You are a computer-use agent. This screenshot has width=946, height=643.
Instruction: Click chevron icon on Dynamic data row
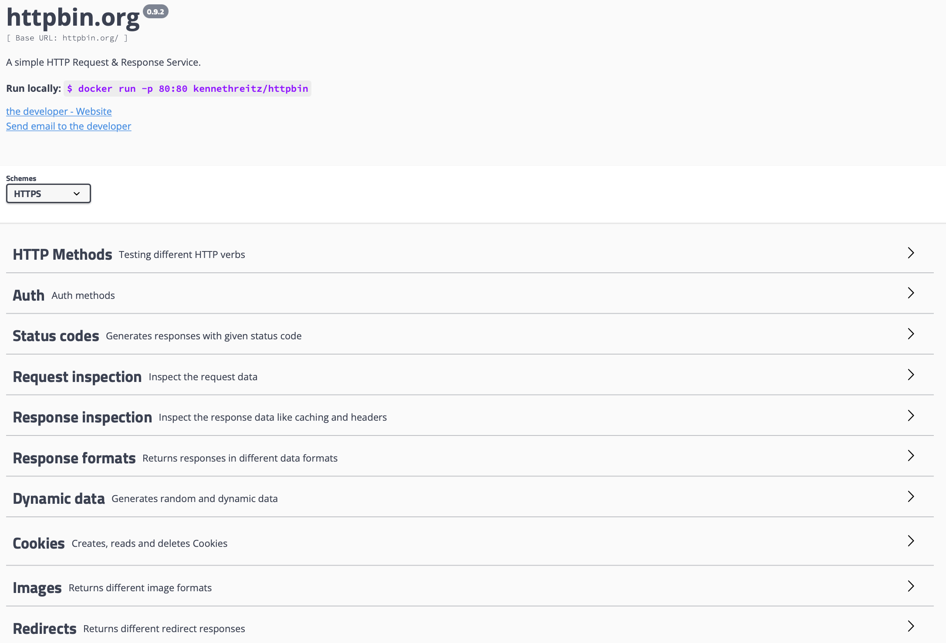click(910, 496)
